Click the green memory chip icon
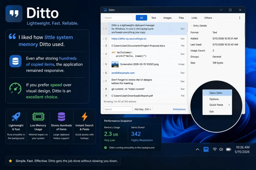 click(x=38, y=116)
